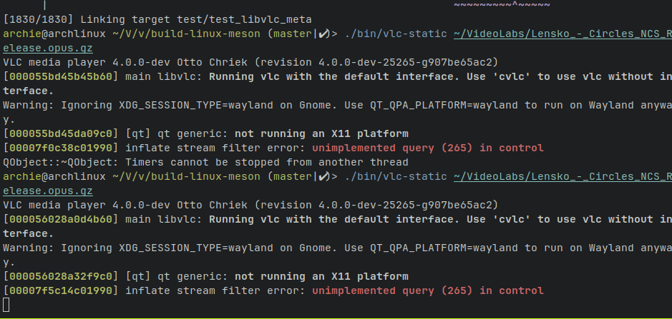Click red 'unimplemented query (265)' on 00007f0c38c01990 line
672x319 pixels.
coord(393,148)
